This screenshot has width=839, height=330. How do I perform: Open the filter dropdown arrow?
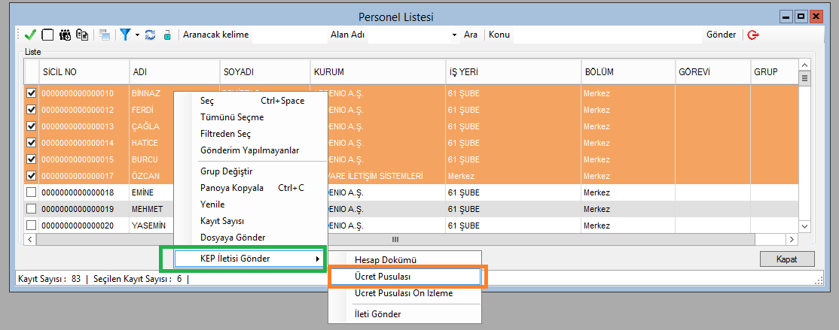pyautogui.click(x=137, y=35)
